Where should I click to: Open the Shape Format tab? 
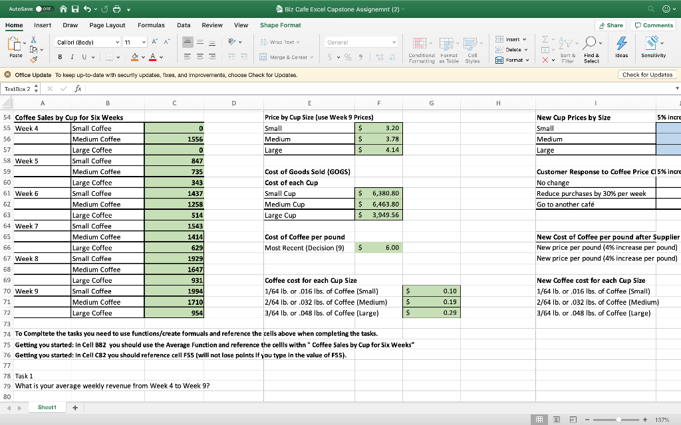[x=280, y=25]
